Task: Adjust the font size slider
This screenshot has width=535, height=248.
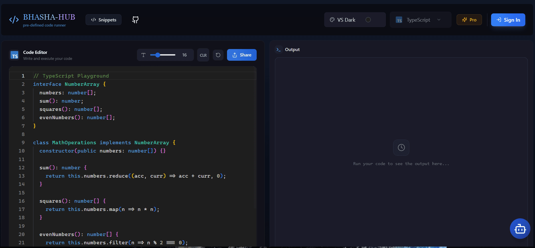Action: point(163,55)
